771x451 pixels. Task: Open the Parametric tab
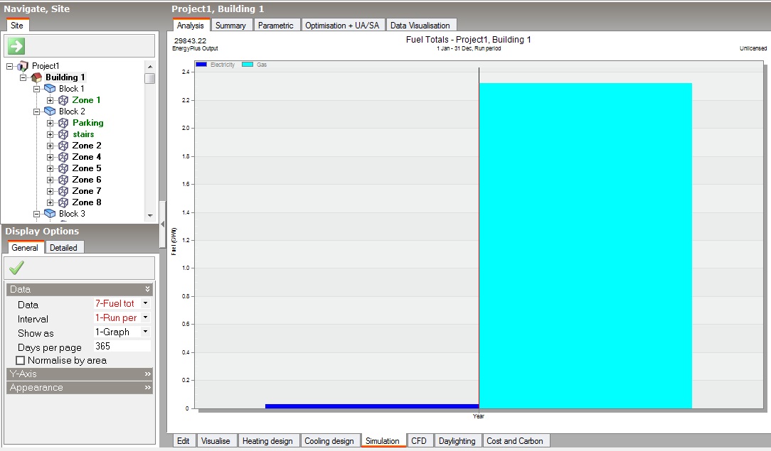coord(276,26)
